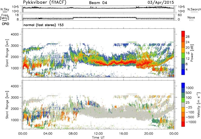This screenshot has width=201, height=139.
Task: Click the "24" power colorbar value
Action: pos(187,42)
